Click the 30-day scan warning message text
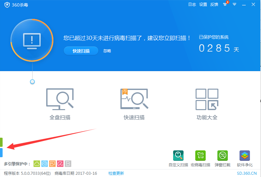The width and height of the screenshot is (261, 177). [x=127, y=38]
